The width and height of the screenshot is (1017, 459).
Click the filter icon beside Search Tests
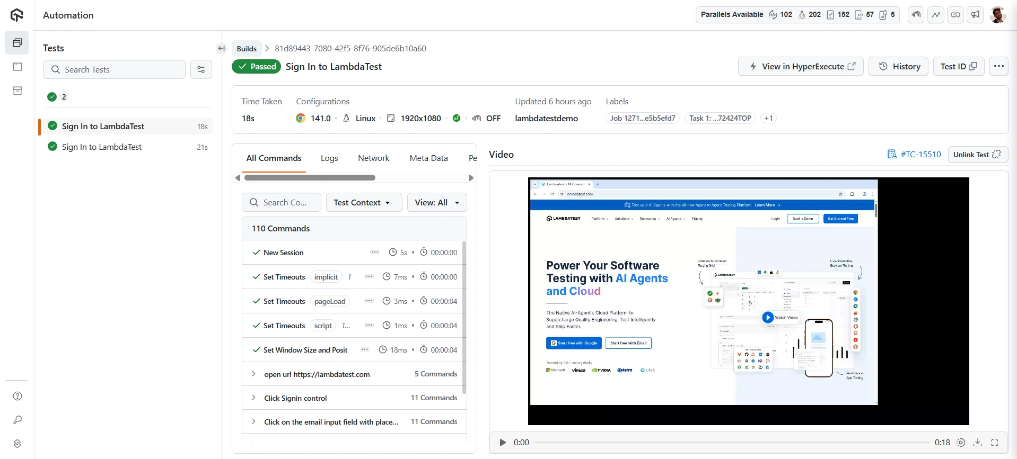coord(201,69)
